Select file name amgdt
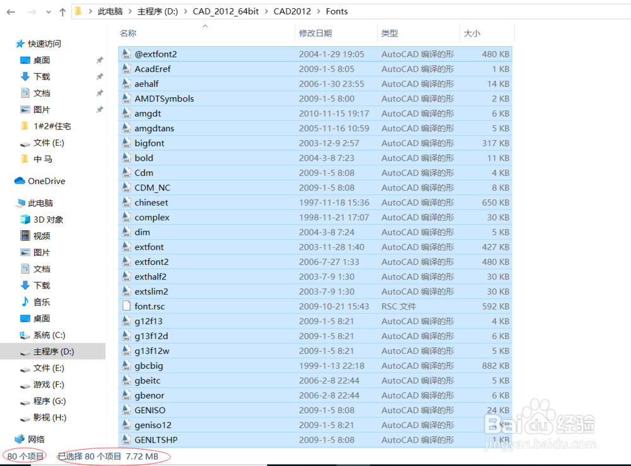 148,114
